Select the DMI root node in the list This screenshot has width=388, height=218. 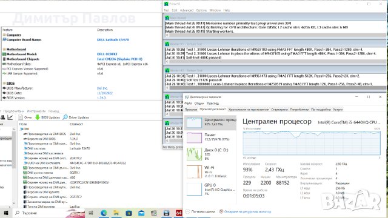[x=24, y=129]
